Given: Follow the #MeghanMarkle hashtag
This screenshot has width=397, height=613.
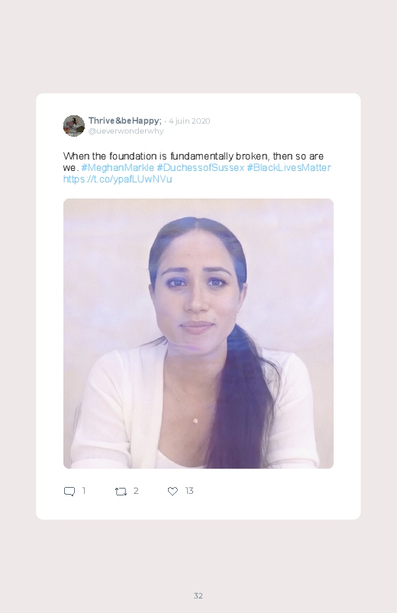Looking at the screenshot, I should pyautogui.click(x=118, y=168).
